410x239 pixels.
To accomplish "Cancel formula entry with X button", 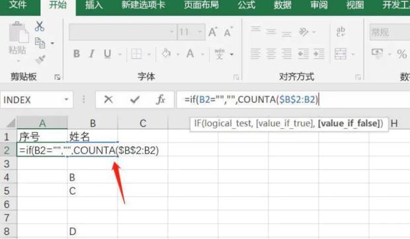I will point(108,100).
